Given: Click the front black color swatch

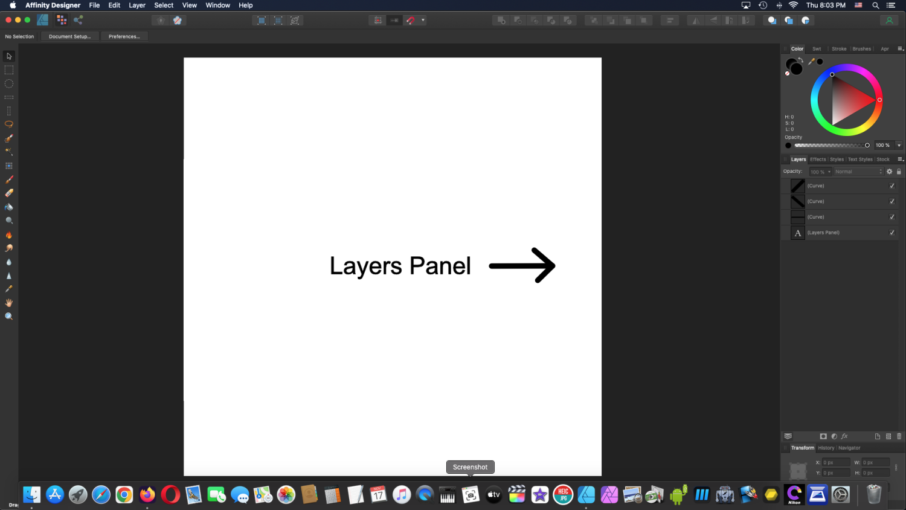Looking at the screenshot, I should click(797, 69).
